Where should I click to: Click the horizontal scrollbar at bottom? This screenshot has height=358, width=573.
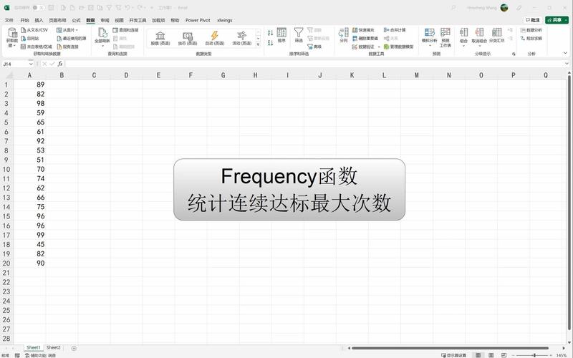pyautogui.click(x=450, y=348)
